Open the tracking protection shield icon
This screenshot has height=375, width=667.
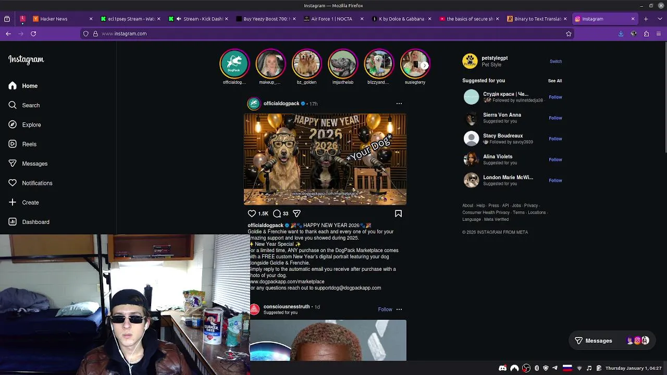[86, 33]
